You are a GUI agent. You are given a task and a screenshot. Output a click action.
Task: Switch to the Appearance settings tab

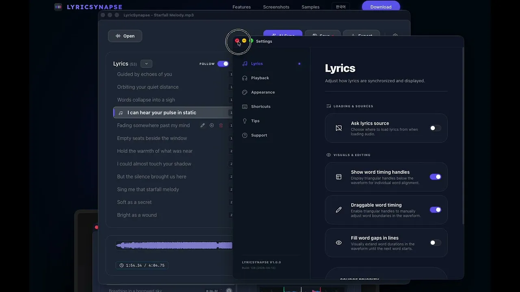[271, 92]
